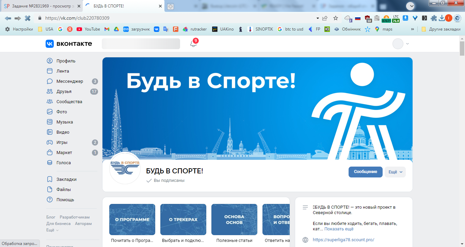Open the notifications bell
Viewport: 465px width, 247px height.
(193, 44)
